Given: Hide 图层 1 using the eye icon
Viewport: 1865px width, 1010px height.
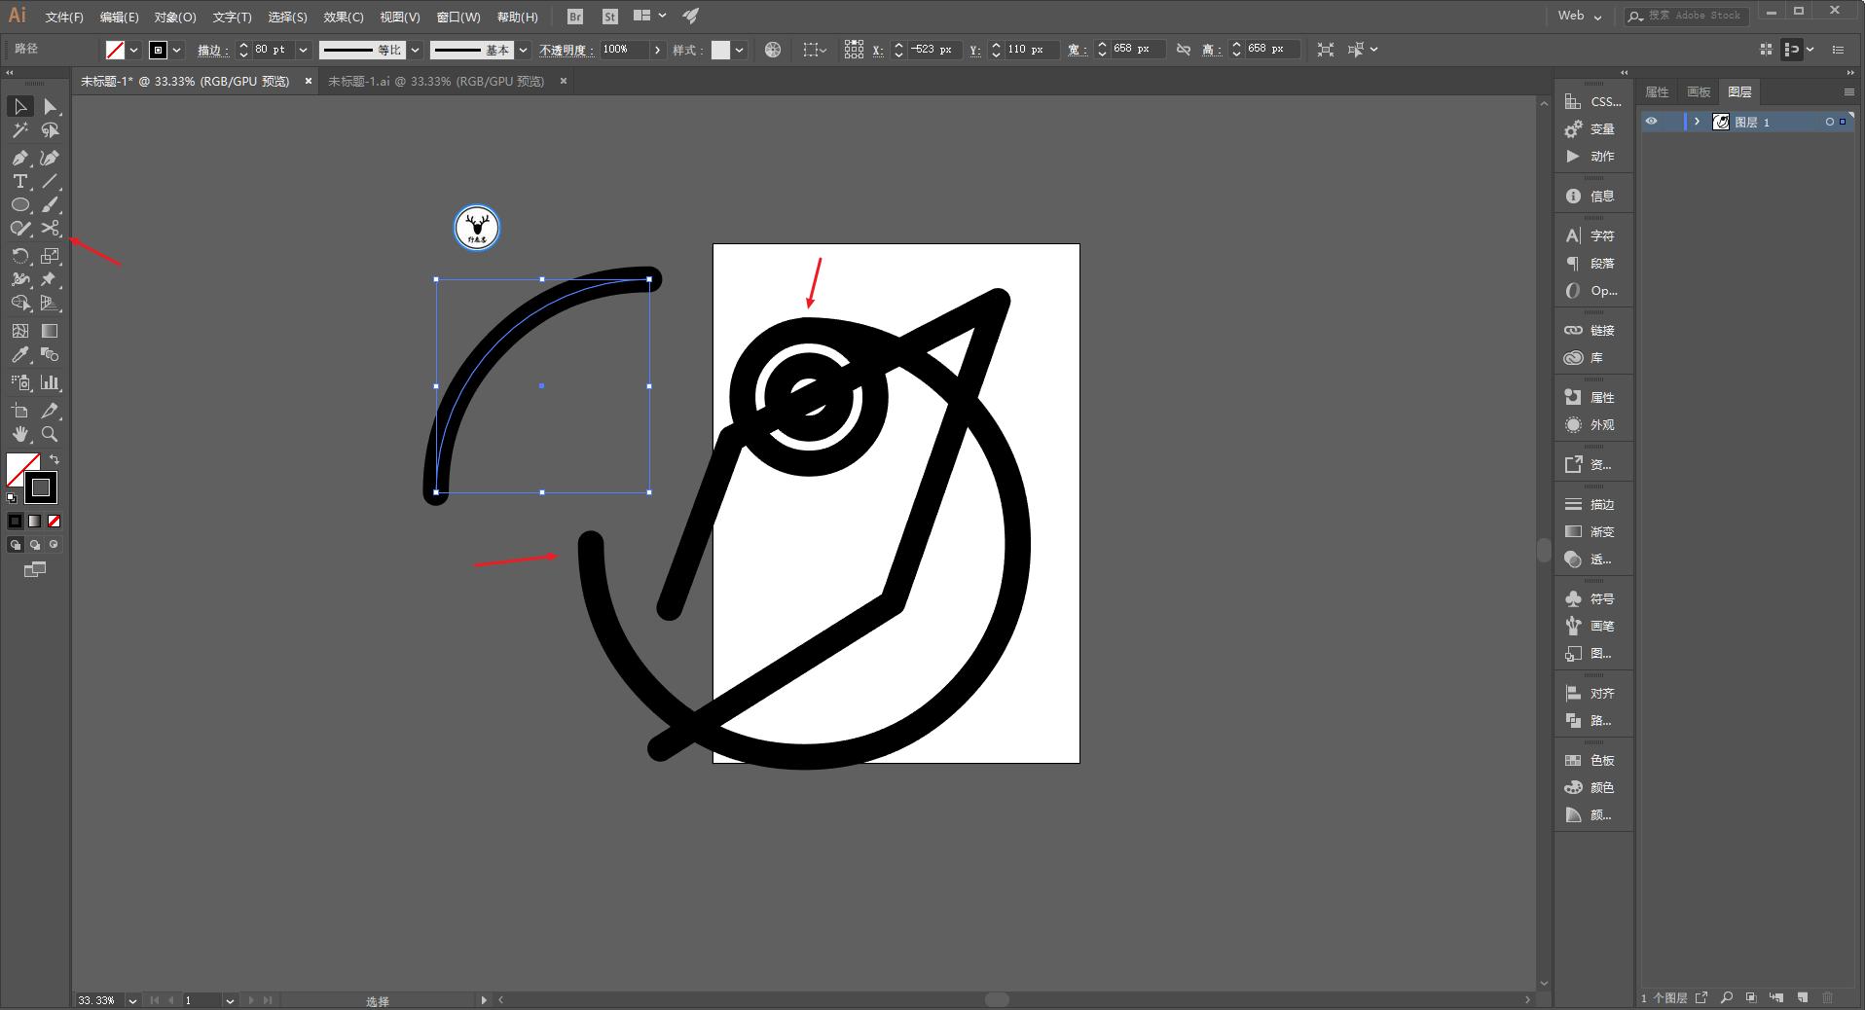Looking at the screenshot, I should [1651, 122].
